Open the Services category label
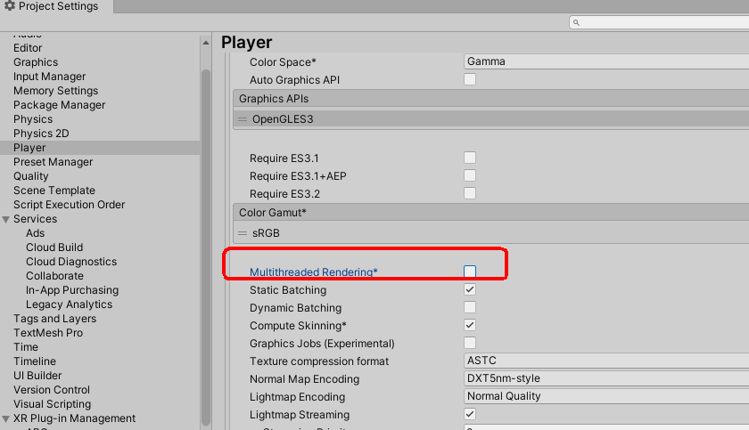 tap(35, 219)
